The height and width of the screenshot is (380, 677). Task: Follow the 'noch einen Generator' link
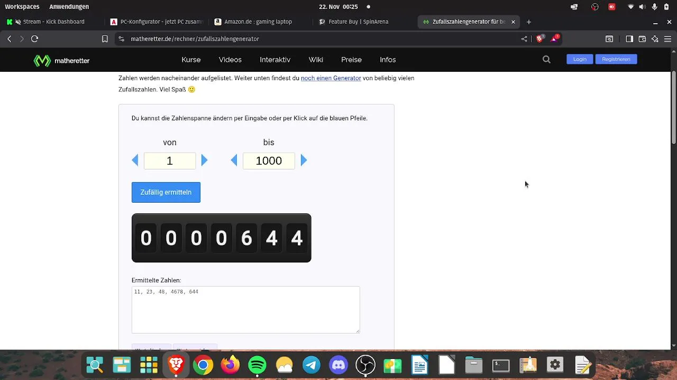[x=331, y=78]
